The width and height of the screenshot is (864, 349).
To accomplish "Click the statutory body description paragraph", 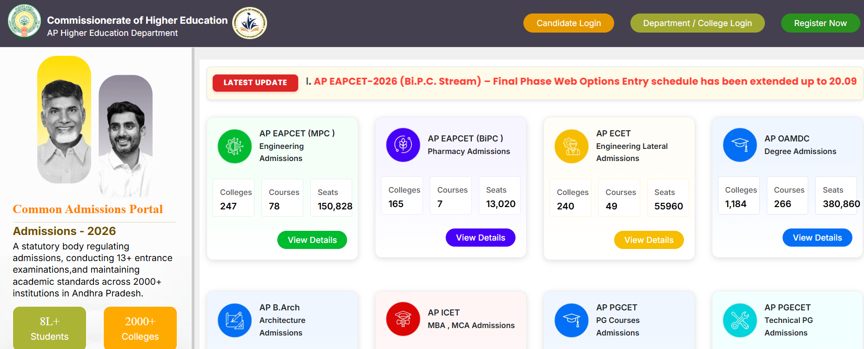I will [93, 270].
